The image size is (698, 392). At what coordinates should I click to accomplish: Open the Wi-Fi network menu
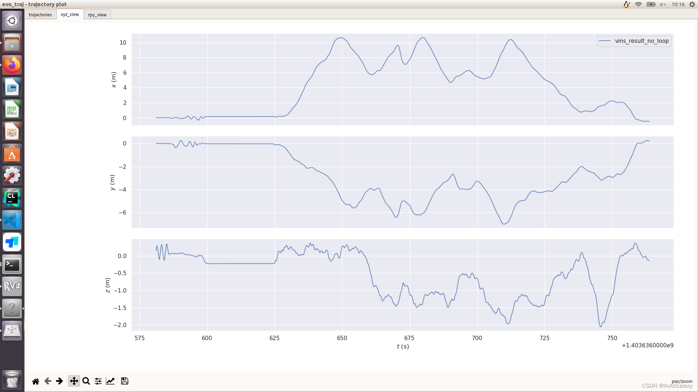638,4
